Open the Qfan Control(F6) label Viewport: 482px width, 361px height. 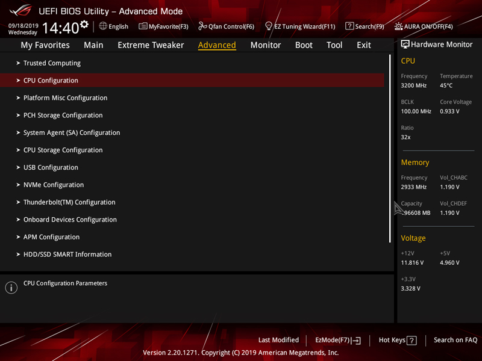tap(231, 26)
